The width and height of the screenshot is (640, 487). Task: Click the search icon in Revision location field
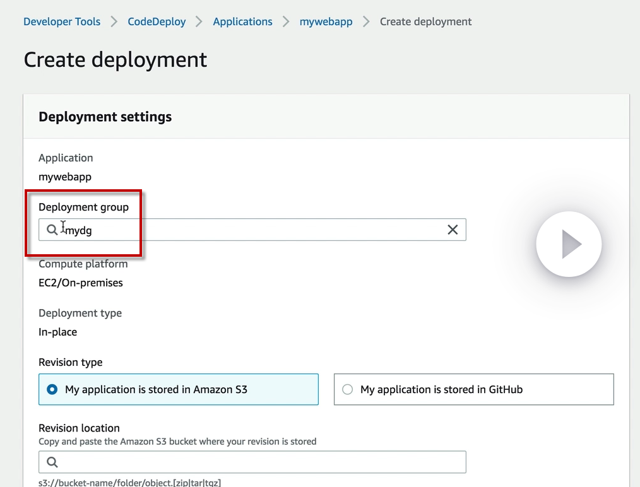(x=52, y=462)
